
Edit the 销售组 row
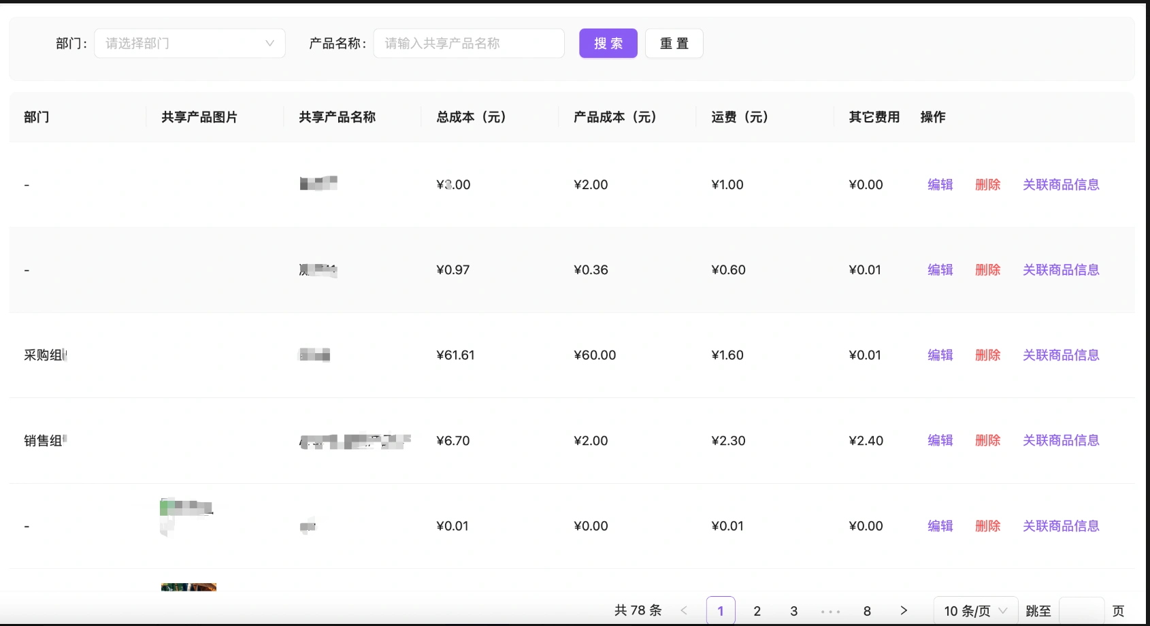pyautogui.click(x=940, y=441)
